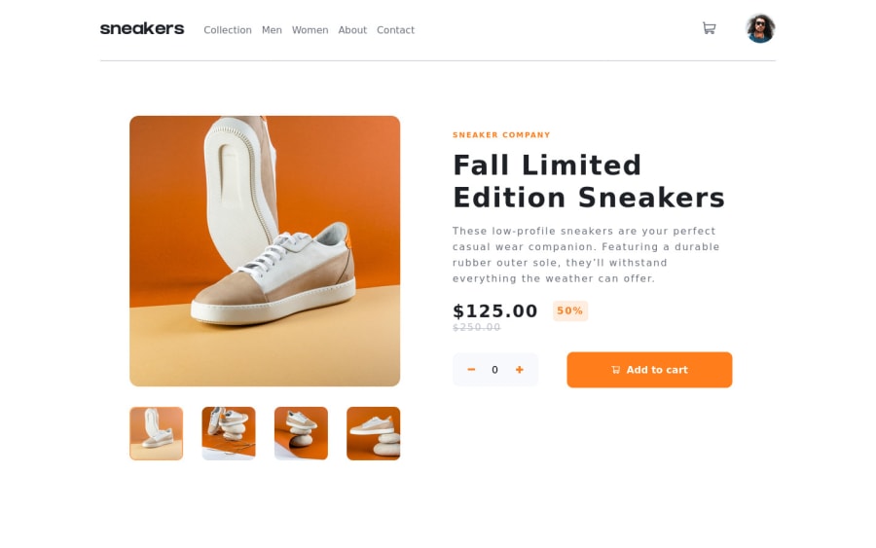Viewport: 876px width, 548px height.
Task: Show the third thumbnail image
Action: point(301,433)
